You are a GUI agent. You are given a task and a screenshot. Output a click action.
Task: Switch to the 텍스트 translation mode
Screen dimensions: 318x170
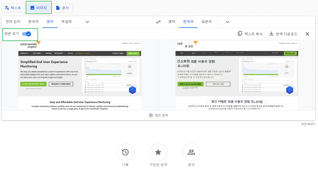click(x=13, y=8)
